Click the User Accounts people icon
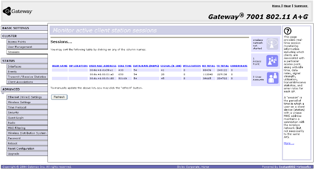This screenshot has height=169, width=314. click(x=272, y=78)
